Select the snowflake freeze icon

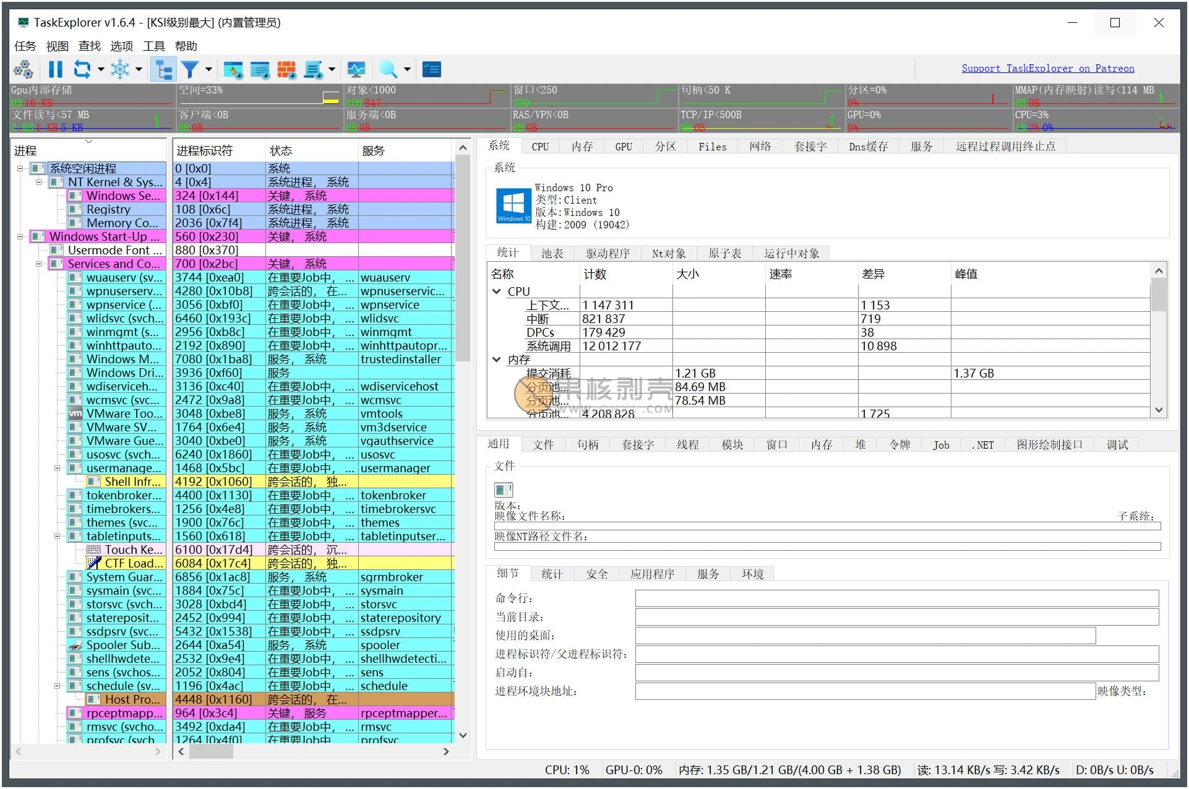pyautogui.click(x=121, y=69)
